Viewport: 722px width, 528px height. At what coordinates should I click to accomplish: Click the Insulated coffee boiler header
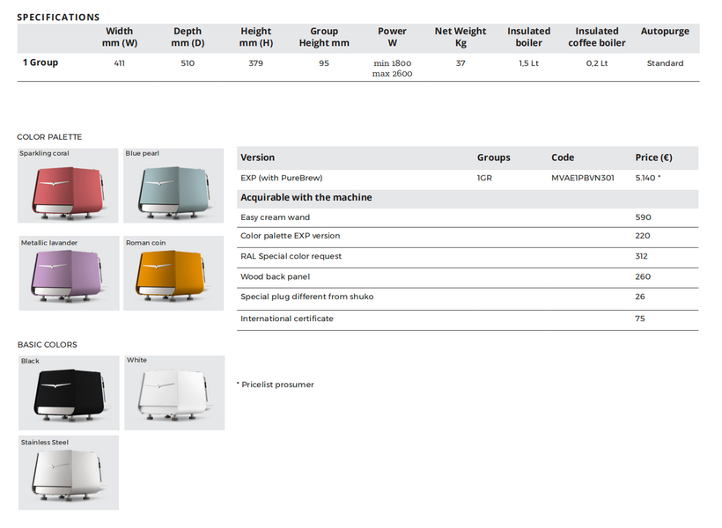597,37
